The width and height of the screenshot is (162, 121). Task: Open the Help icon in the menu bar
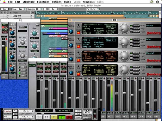coord(152,2)
